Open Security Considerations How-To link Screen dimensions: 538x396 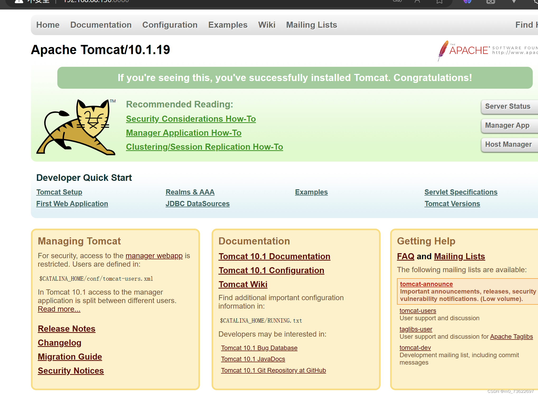pyautogui.click(x=191, y=119)
